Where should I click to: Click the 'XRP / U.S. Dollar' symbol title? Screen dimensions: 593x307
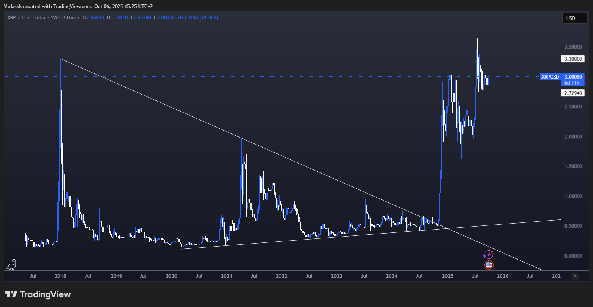pos(26,17)
